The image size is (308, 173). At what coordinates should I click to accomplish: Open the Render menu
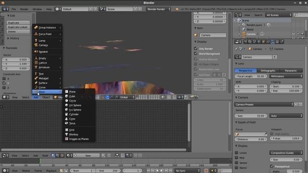[x=24, y=9]
